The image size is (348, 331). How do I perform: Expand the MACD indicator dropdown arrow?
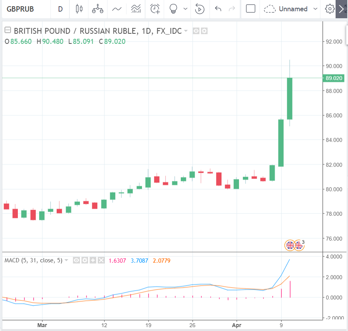(x=66, y=260)
